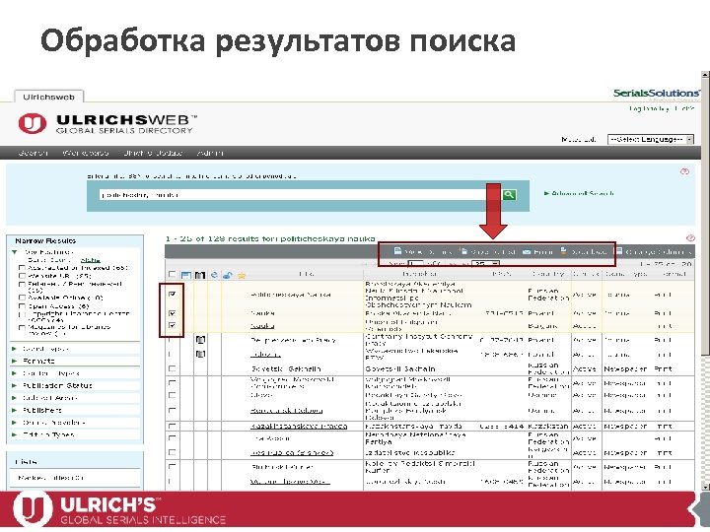Image resolution: width=710 pixels, height=532 pixels.
Task: Open the Admin menu
Action: [210, 153]
